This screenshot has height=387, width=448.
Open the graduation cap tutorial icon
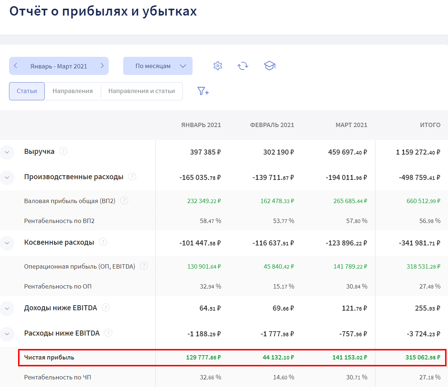pyautogui.click(x=270, y=66)
